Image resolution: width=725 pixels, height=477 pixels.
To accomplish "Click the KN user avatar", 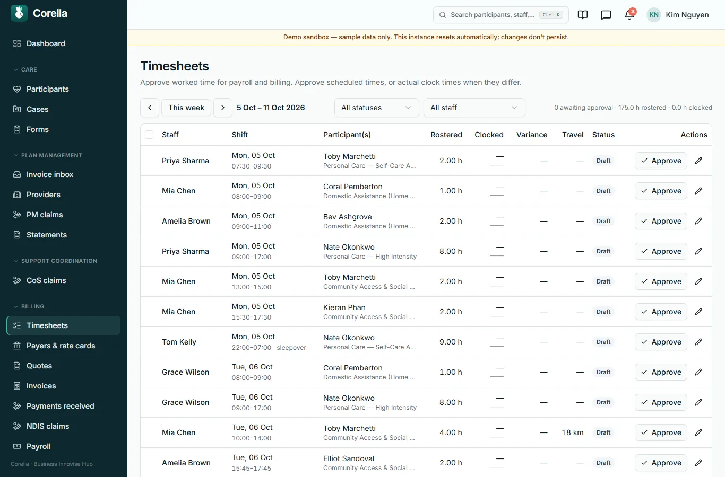I will click(x=654, y=15).
